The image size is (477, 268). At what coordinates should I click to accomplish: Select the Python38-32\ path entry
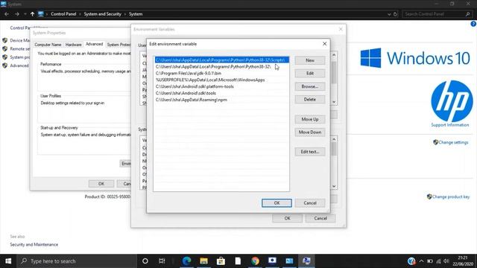pyautogui.click(x=221, y=66)
